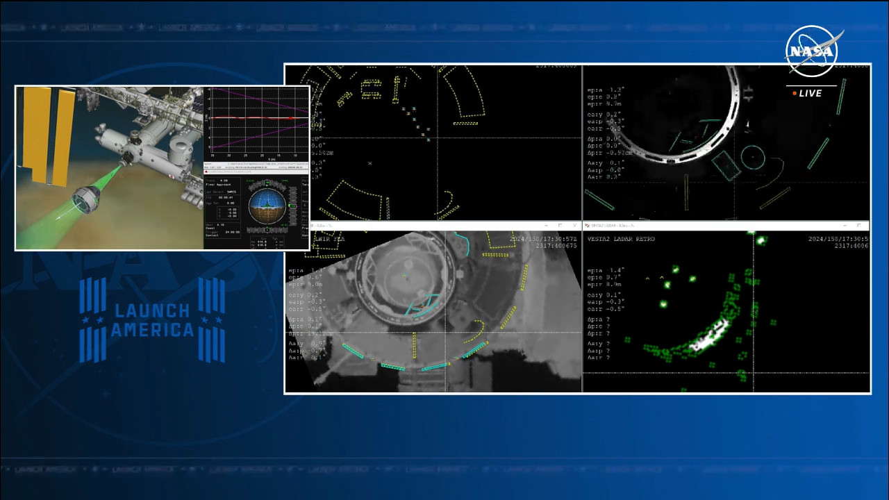Select the "Δp:a ?" readout in LADAR view

599,320
